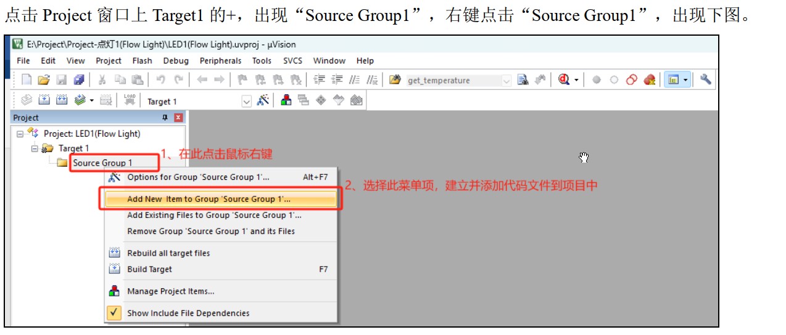The image size is (786, 335).
Task: Collapse the Project: LED1(Flow Light) tree node
Action: click(20, 134)
